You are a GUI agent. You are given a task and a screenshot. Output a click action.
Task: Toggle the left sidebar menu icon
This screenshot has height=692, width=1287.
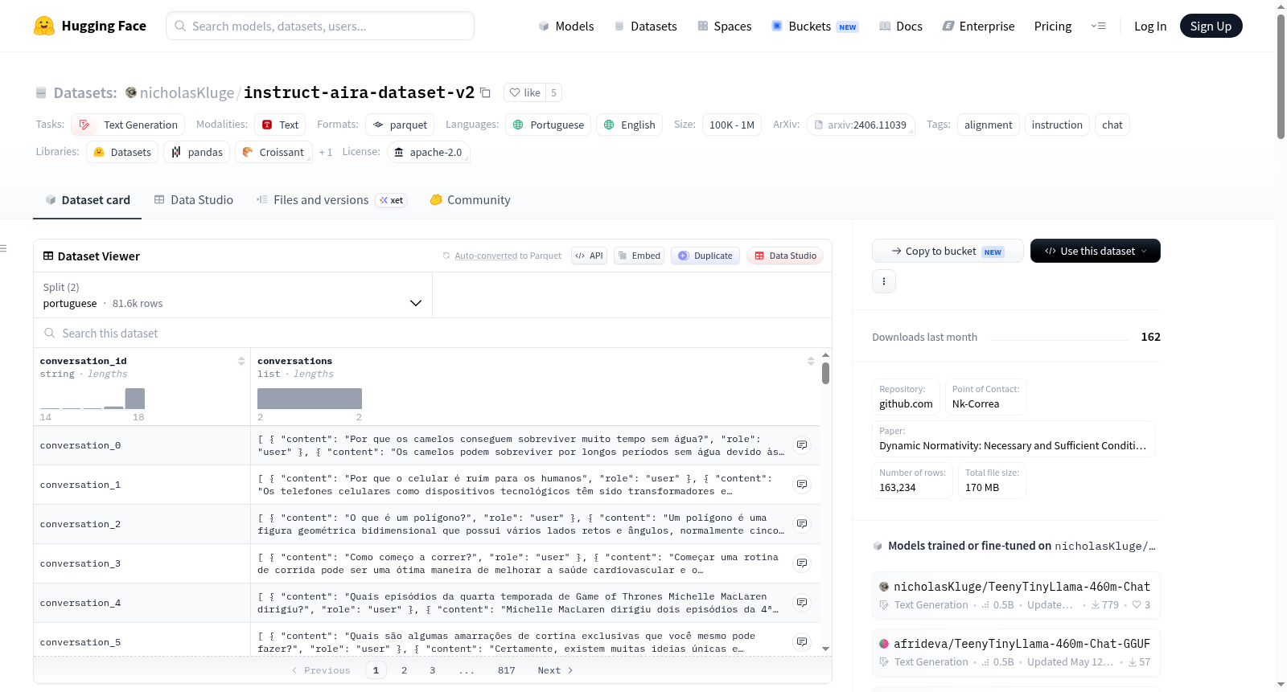(4, 248)
